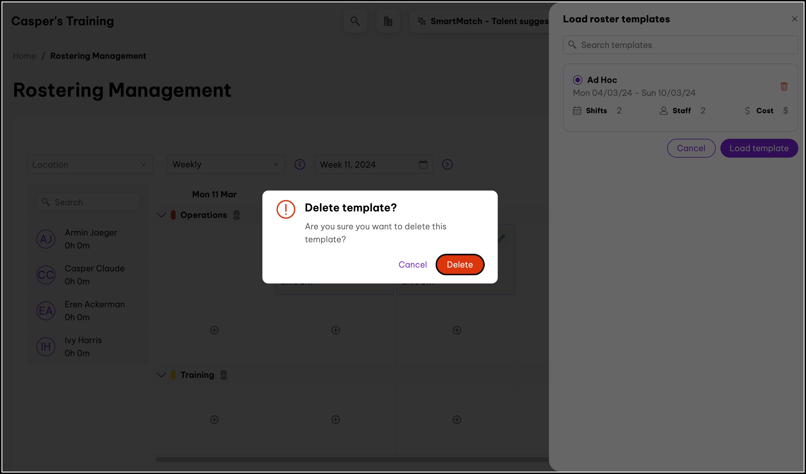Screen dimensions: 806x474
Task: Click the location pin beside Operations
Action: pos(237,215)
